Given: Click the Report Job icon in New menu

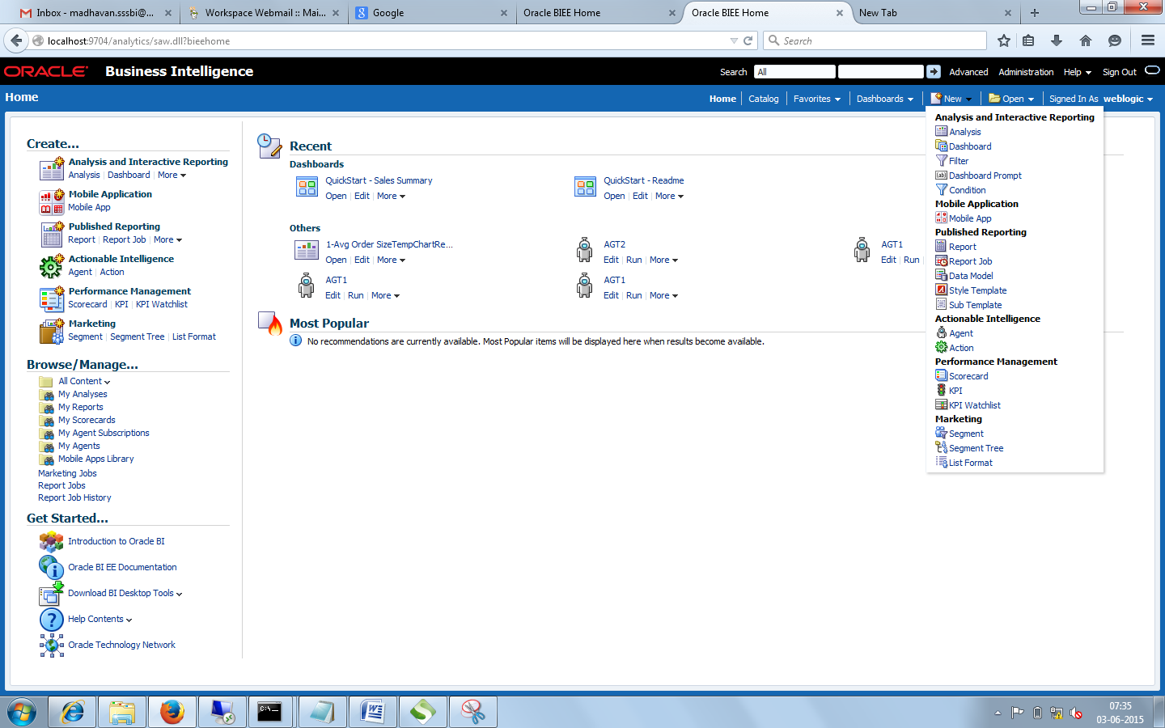Looking at the screenshot, I should [941, 260].
